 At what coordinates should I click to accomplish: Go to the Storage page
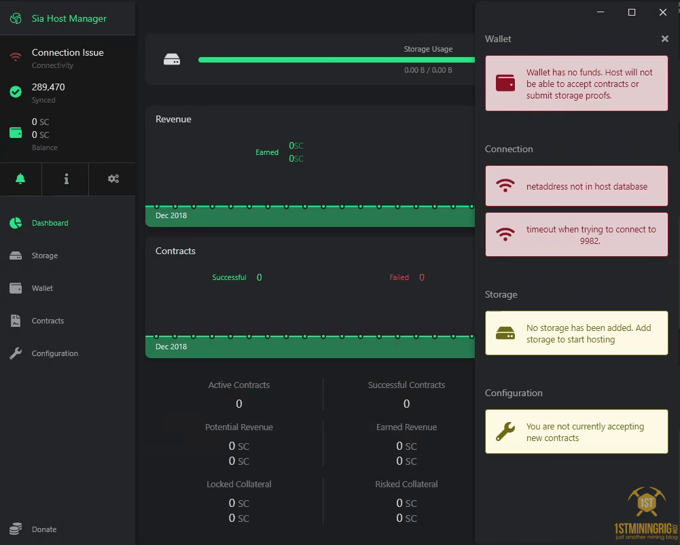pos(45,256)
